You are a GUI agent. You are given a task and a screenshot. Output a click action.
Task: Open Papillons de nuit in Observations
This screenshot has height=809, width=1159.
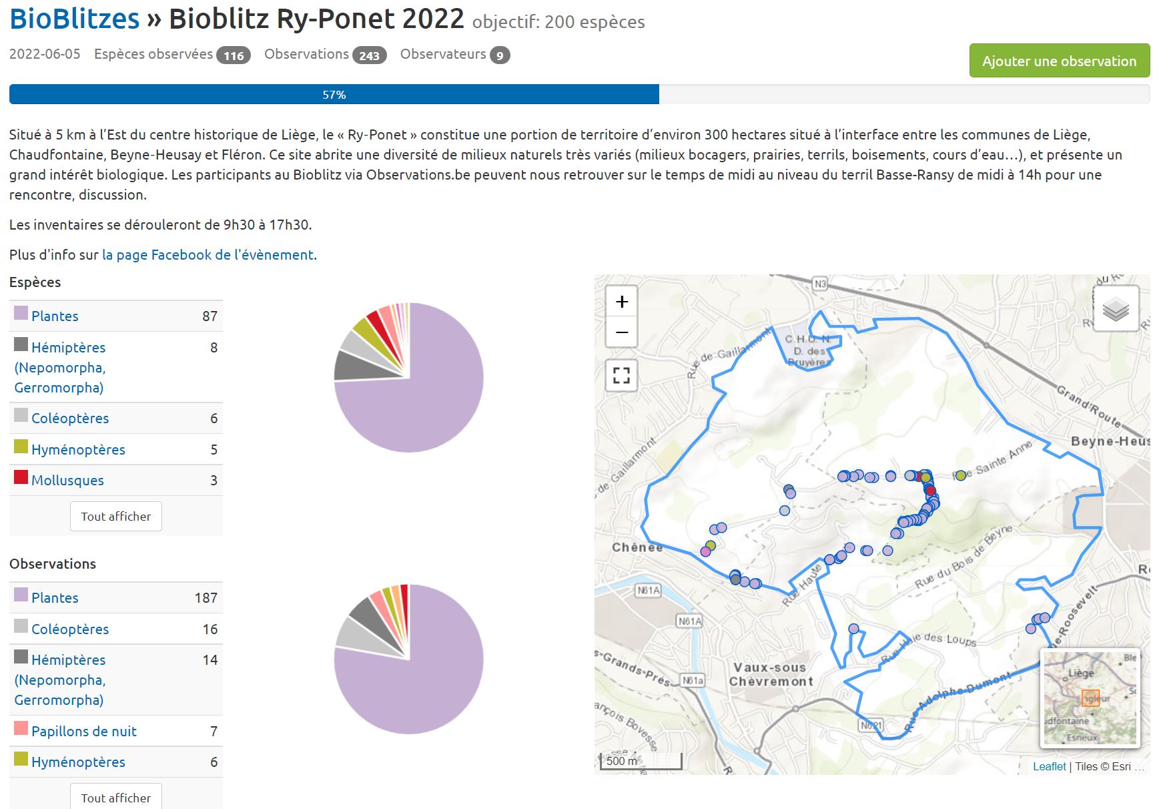pyautogui.click(x=83, y=732)
